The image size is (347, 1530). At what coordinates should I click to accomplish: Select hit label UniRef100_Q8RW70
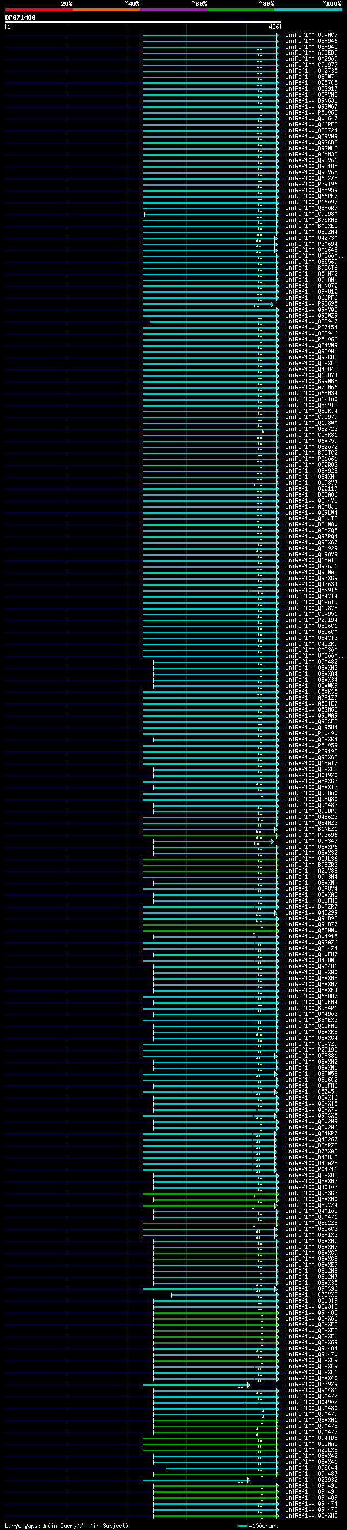pyautogui.click(x=311, y=77)
